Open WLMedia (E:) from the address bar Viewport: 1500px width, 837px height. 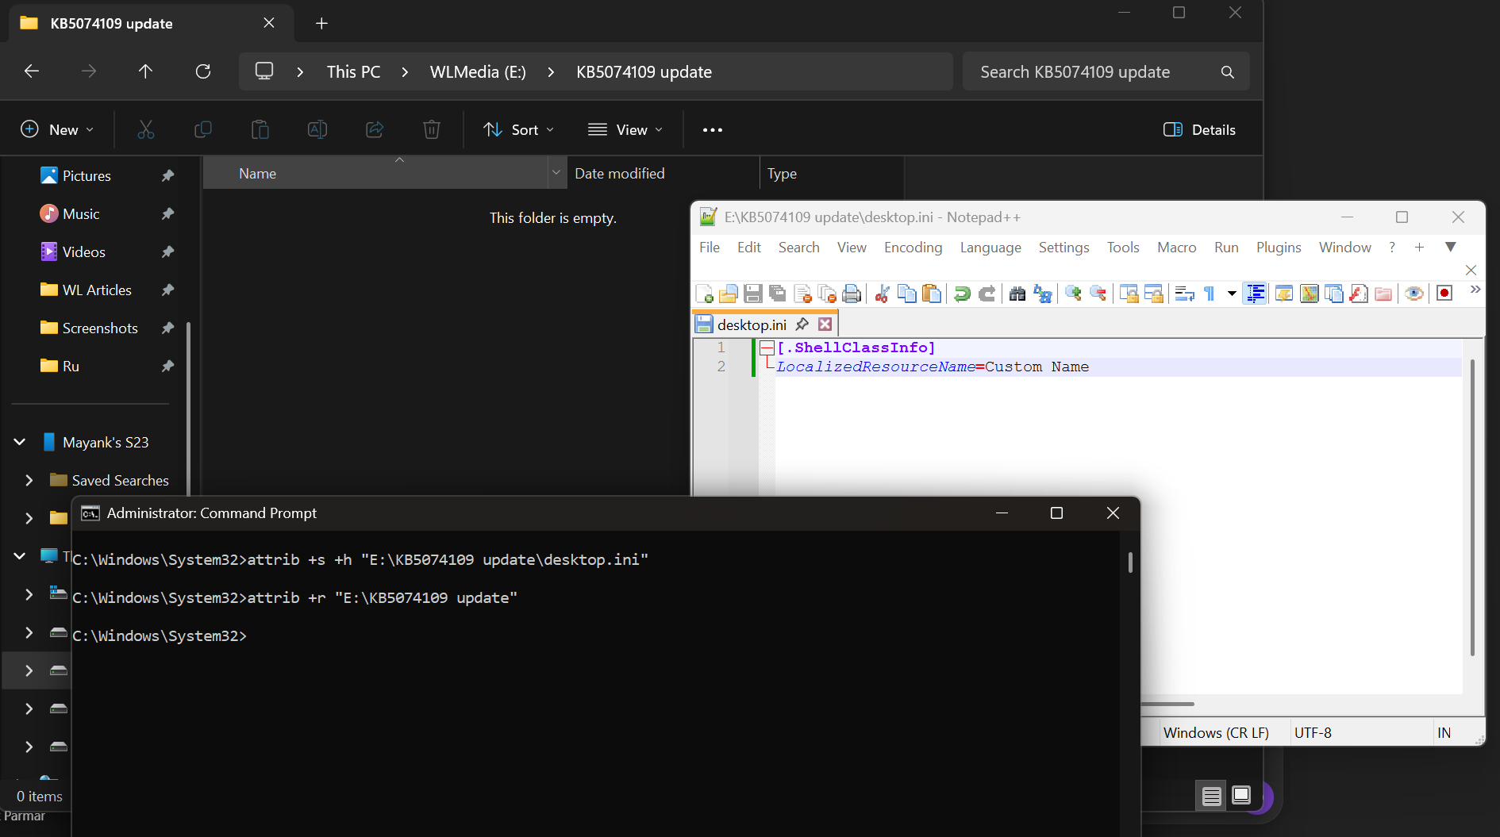[476, 71]
